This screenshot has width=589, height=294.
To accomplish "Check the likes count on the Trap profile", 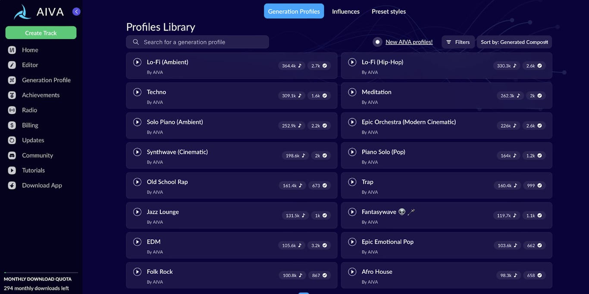I will tap(534, 186).
